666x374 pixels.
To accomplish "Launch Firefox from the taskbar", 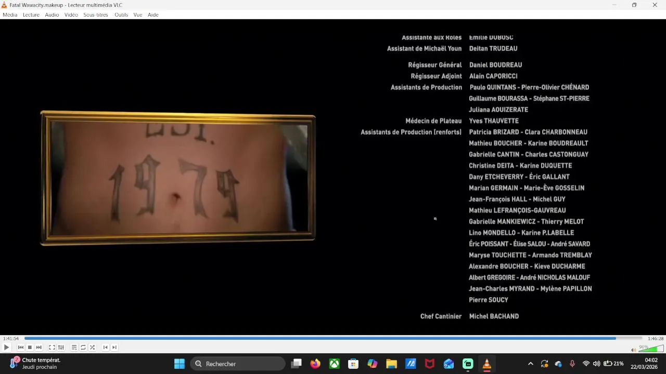I will (x=315, y=364).
